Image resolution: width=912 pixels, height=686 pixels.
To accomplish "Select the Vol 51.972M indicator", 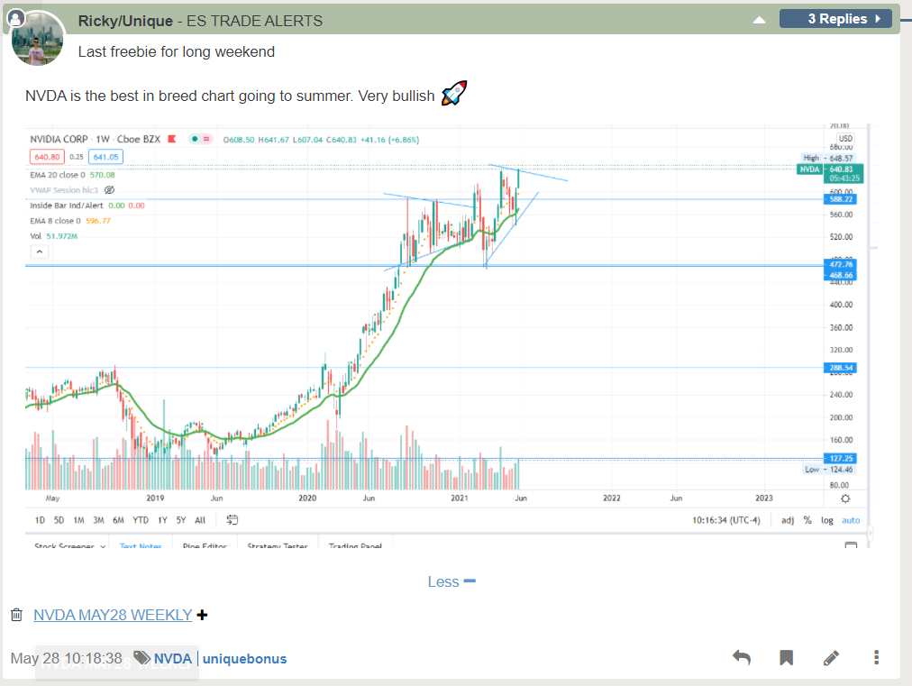I will [53, 235].
